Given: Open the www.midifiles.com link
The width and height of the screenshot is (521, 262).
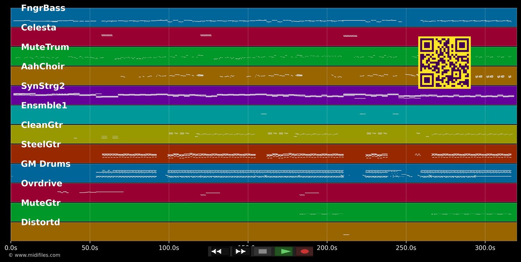Looking at the screenshot, I should [34, 255].
